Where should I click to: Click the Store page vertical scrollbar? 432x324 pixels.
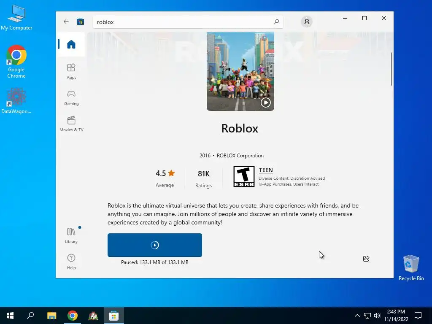click(391, 69)
